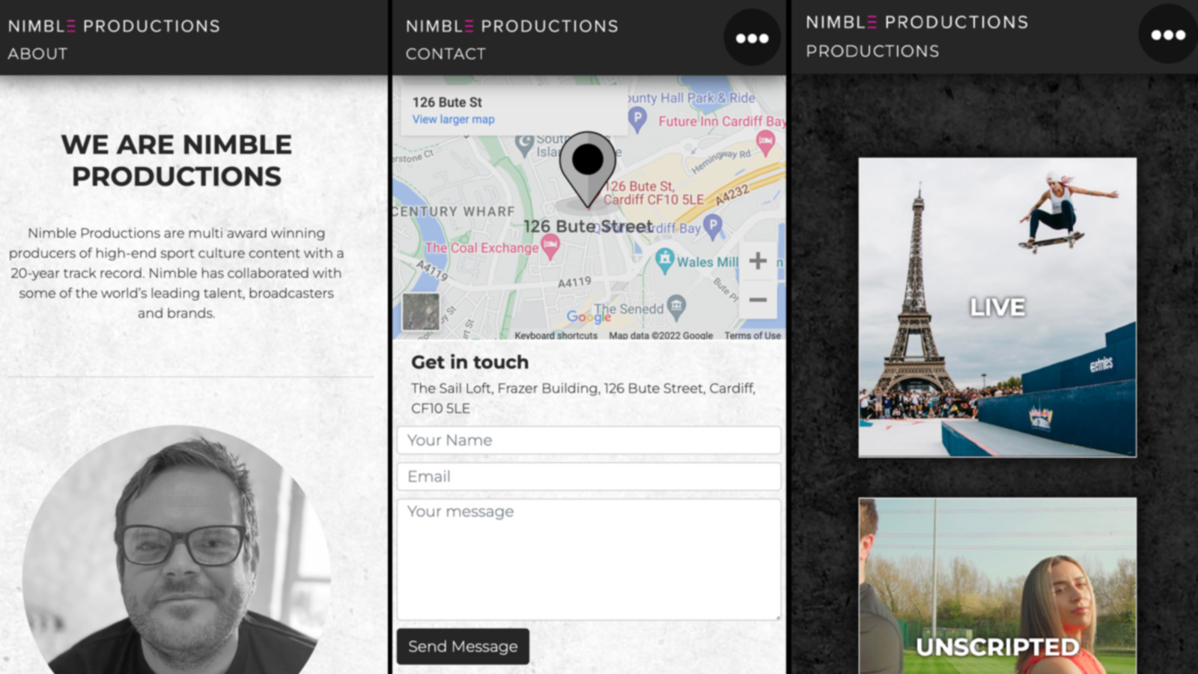
Task: Click Nimble Productions logo on About page
Action: point(114,26)
